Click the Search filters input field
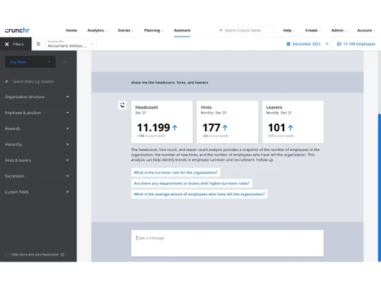381x286 pixels. tap(37, 82)
